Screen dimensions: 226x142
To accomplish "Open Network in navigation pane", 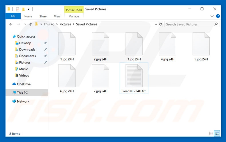I will pyautogui.click(x=21, y=101).
